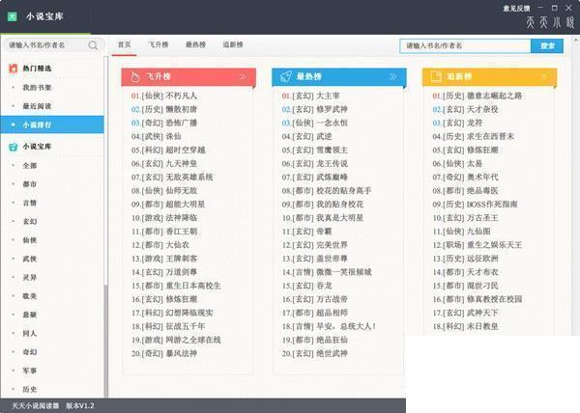Select the 军事 category
The height and width of the screenshot is (413, 580).
[x=30, y=371]
